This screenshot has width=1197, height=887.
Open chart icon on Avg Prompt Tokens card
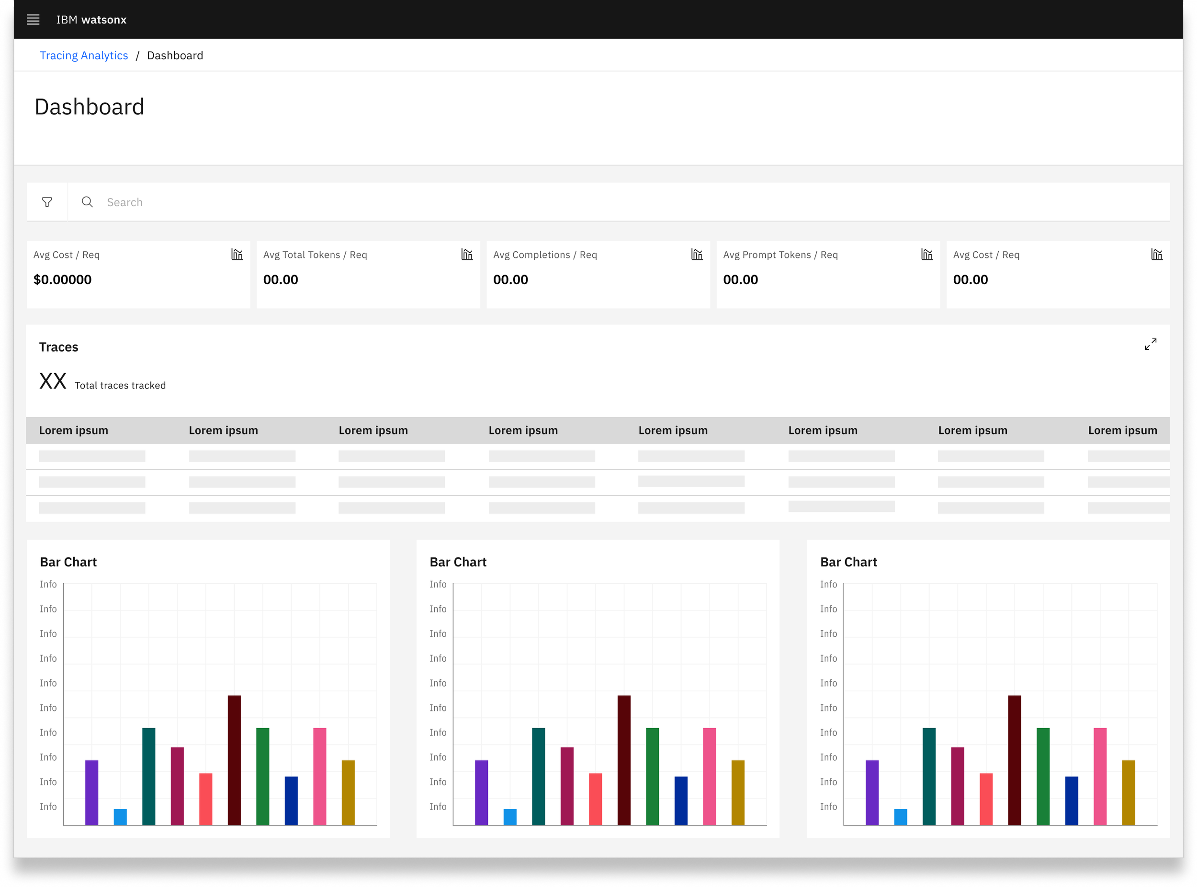click(x=927, y=255)
